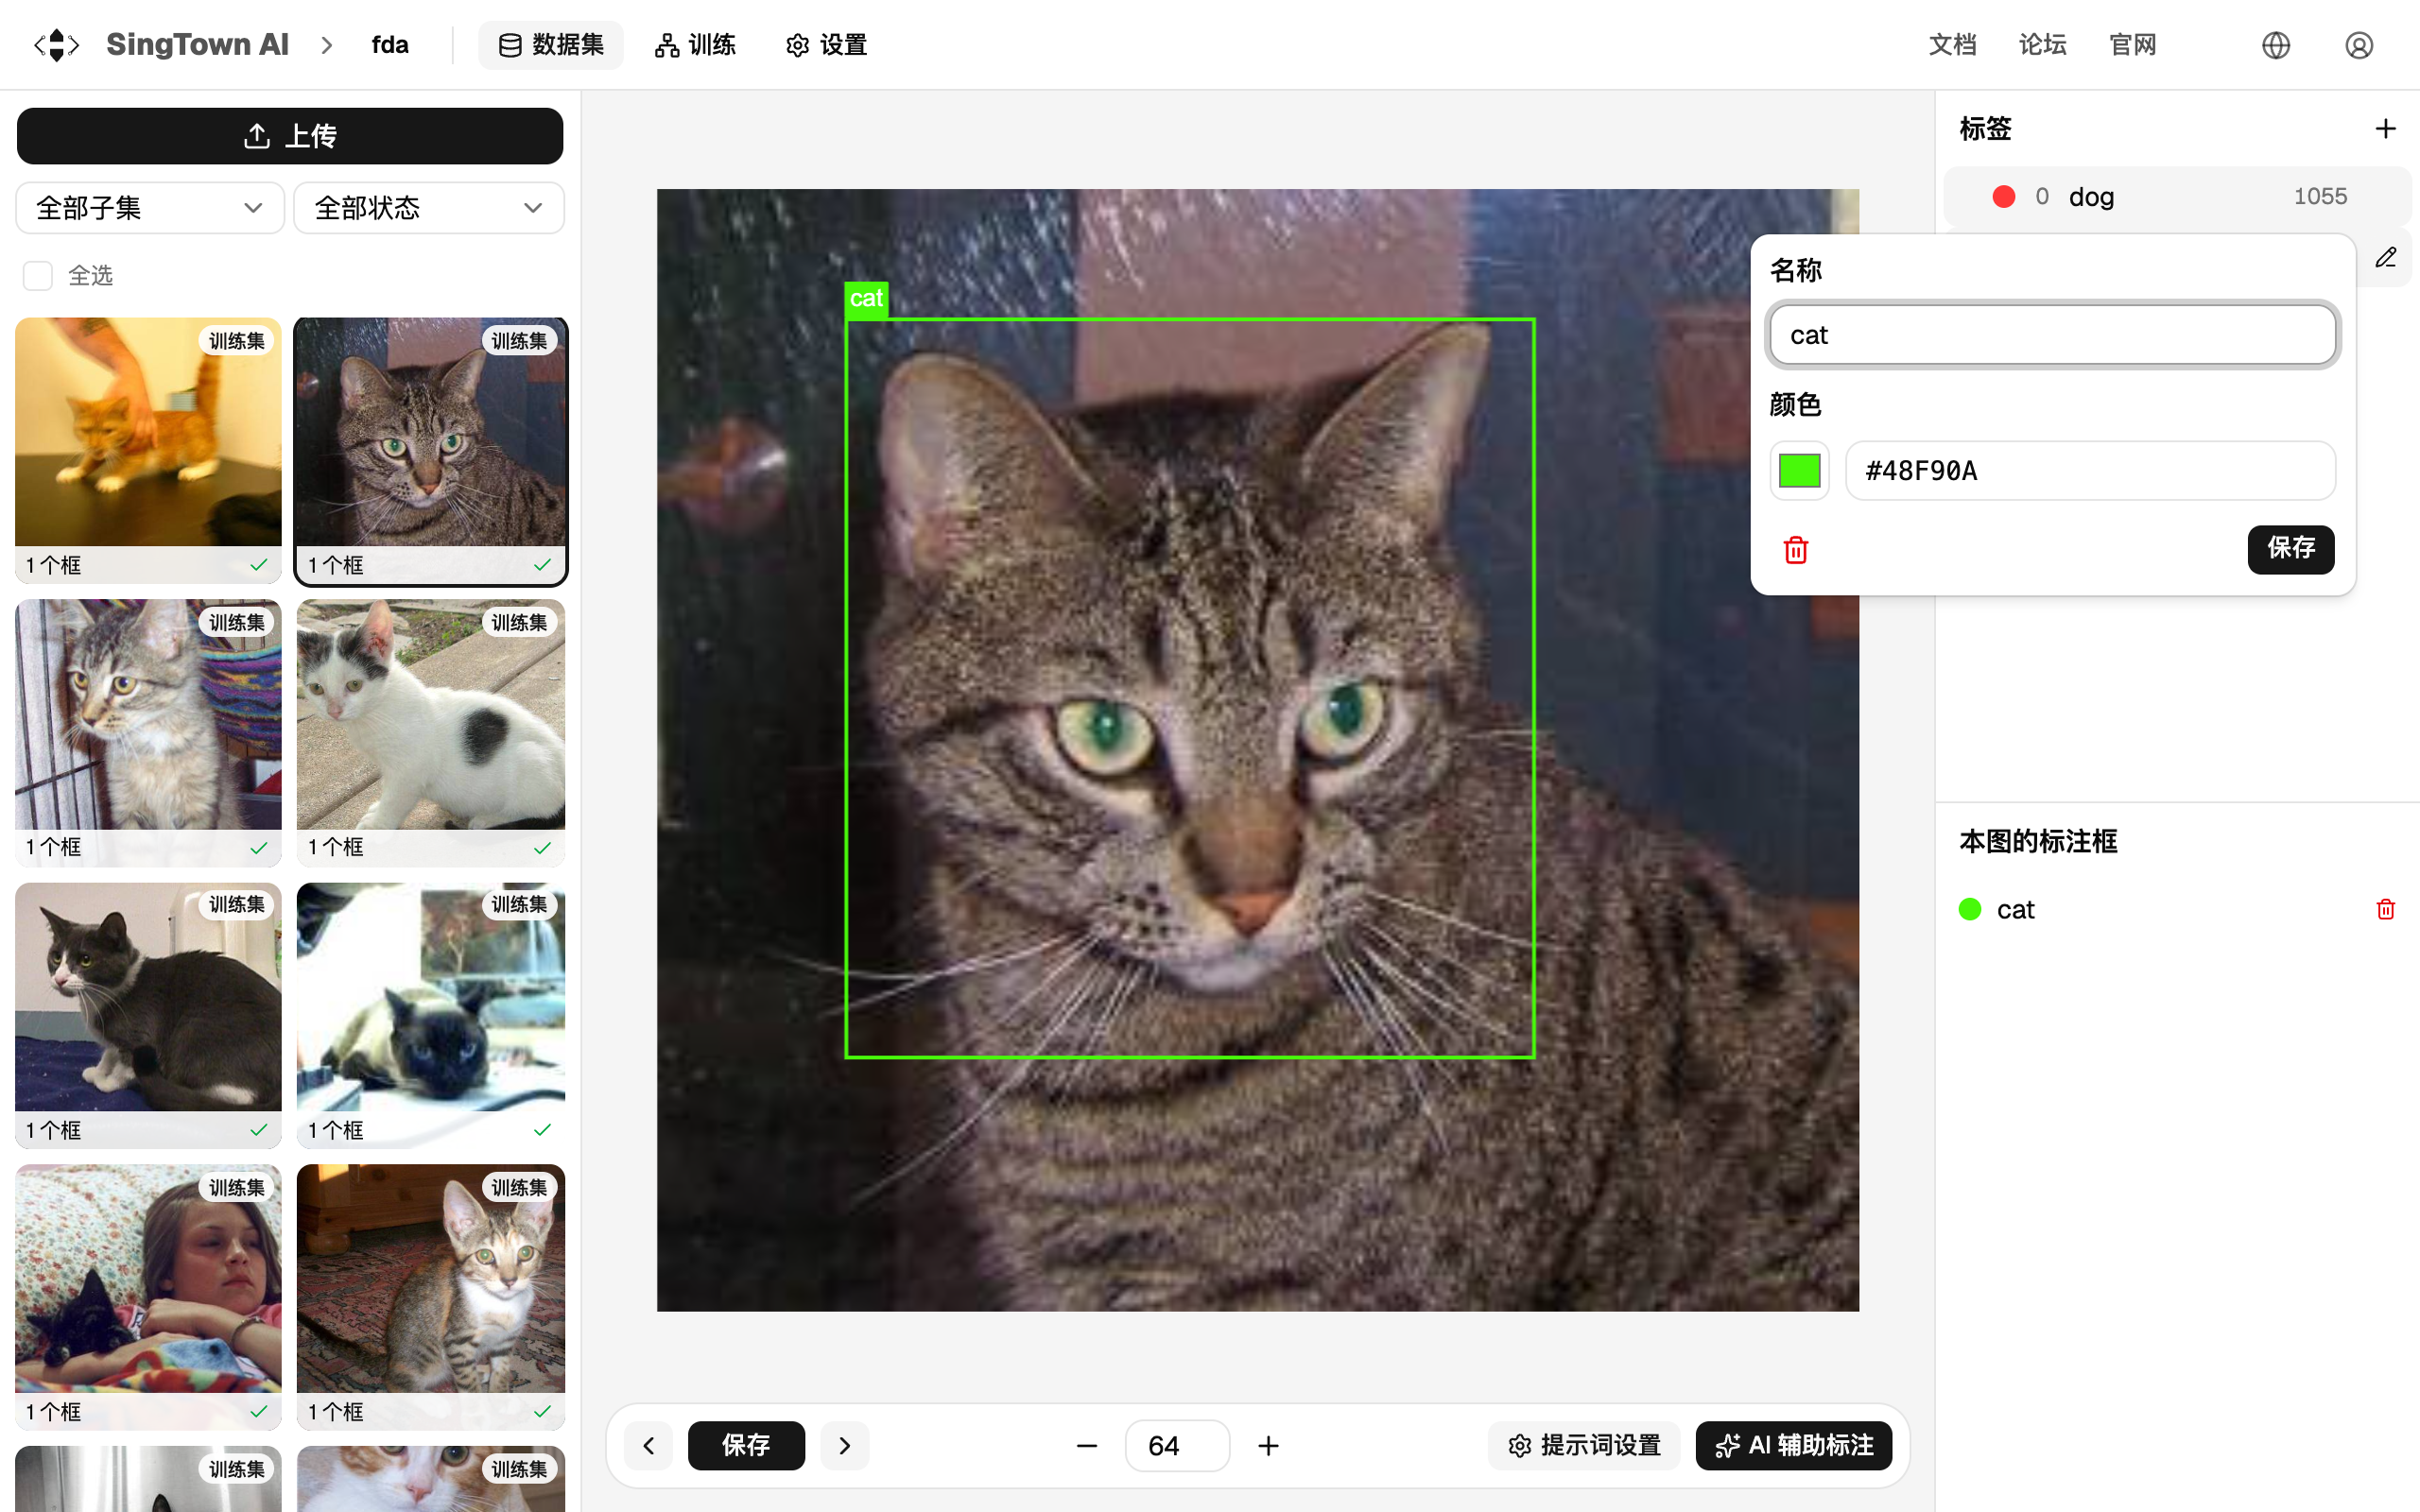
Task: Click the green cat color dot in annotations
Action: click(1970, 909)
